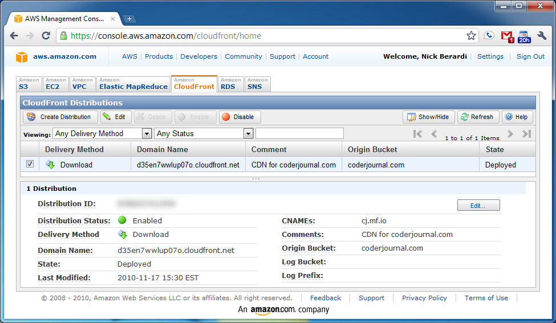
Task: Toggle the checkbox for Download distribution row
Action: [30, 165]
